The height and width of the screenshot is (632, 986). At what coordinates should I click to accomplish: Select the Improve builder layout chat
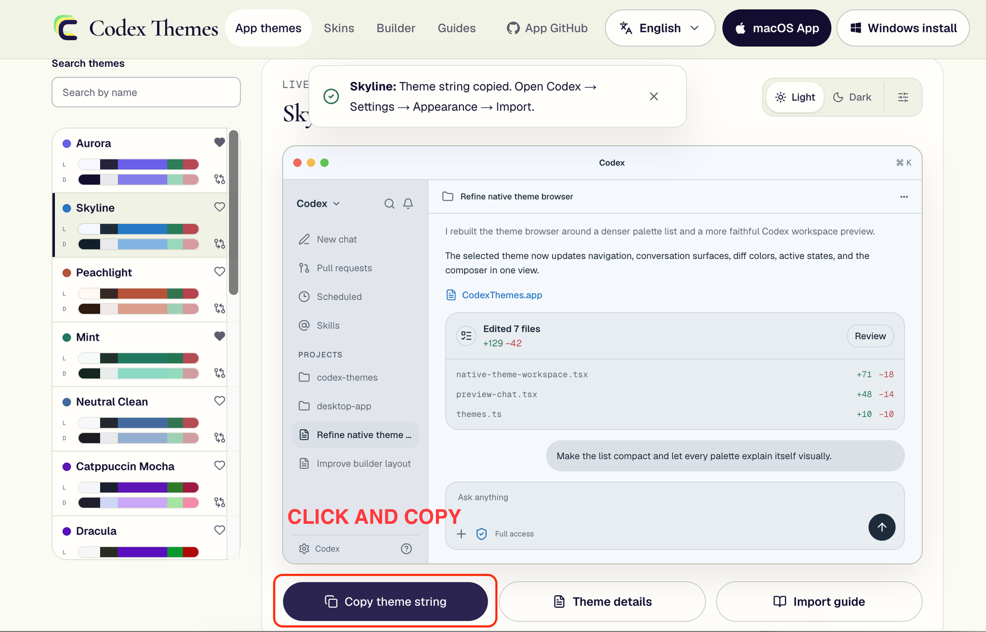356,463
